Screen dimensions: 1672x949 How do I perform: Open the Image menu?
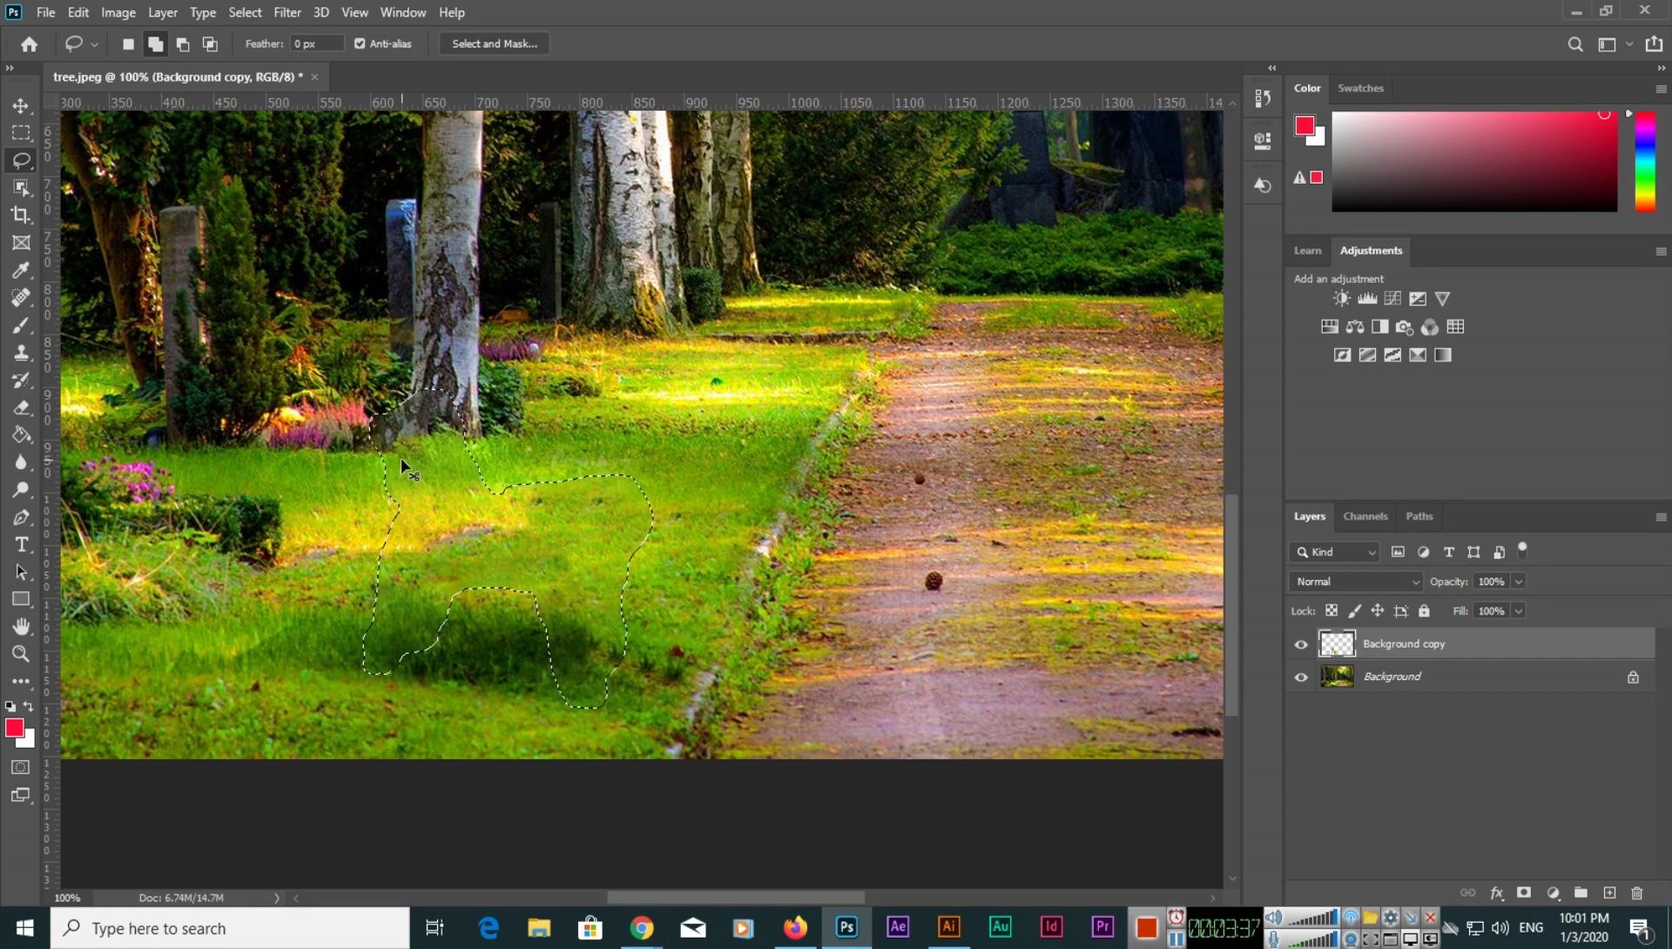(118, 12)
